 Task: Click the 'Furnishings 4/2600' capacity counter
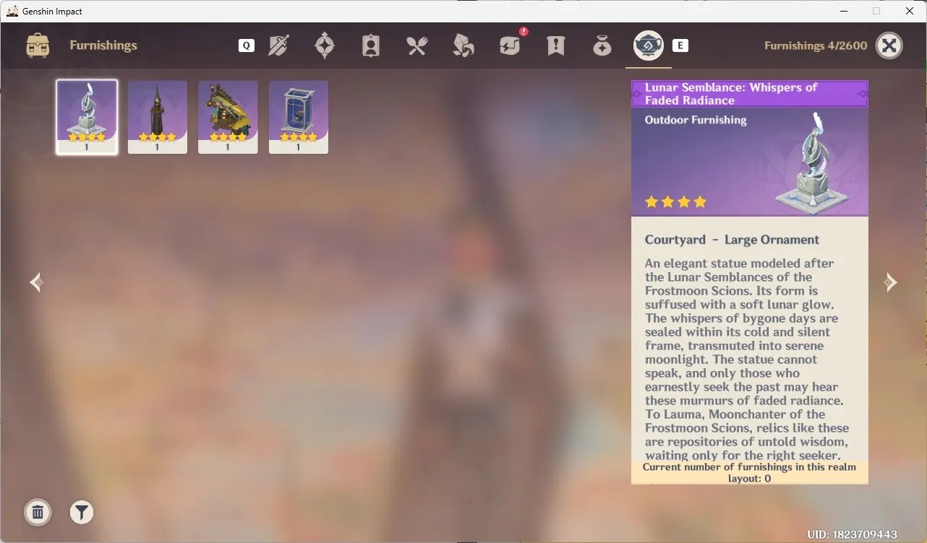(816, 45)
